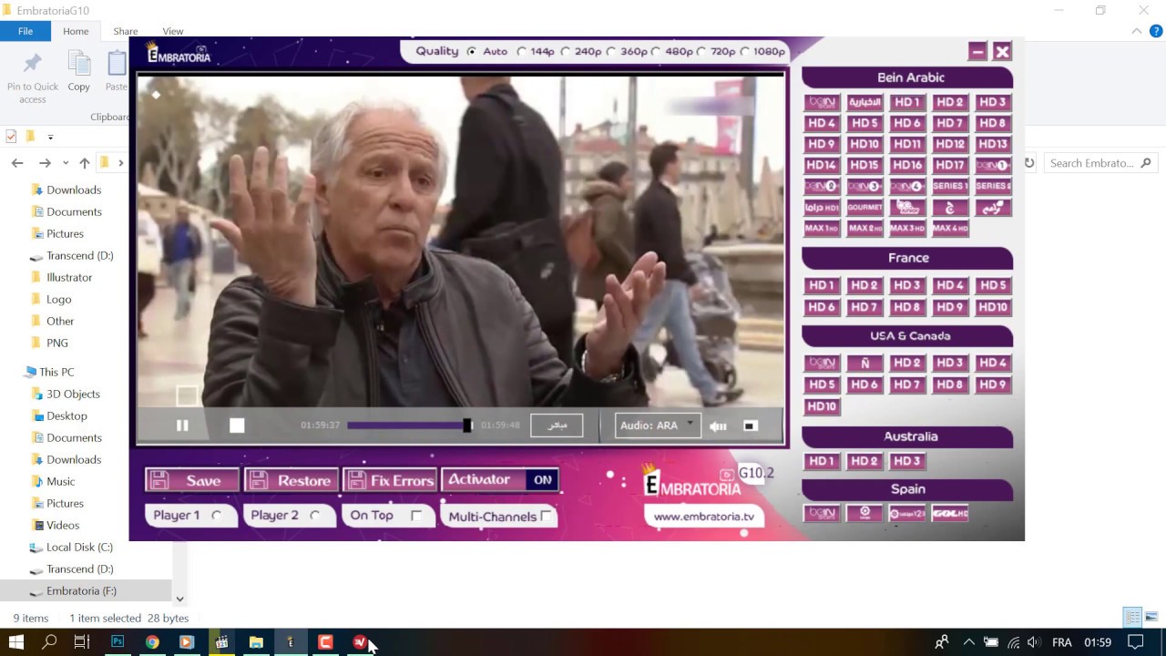Stop the video stream
This screenshot has height=656, width=1166.
(x=237, y=425)
